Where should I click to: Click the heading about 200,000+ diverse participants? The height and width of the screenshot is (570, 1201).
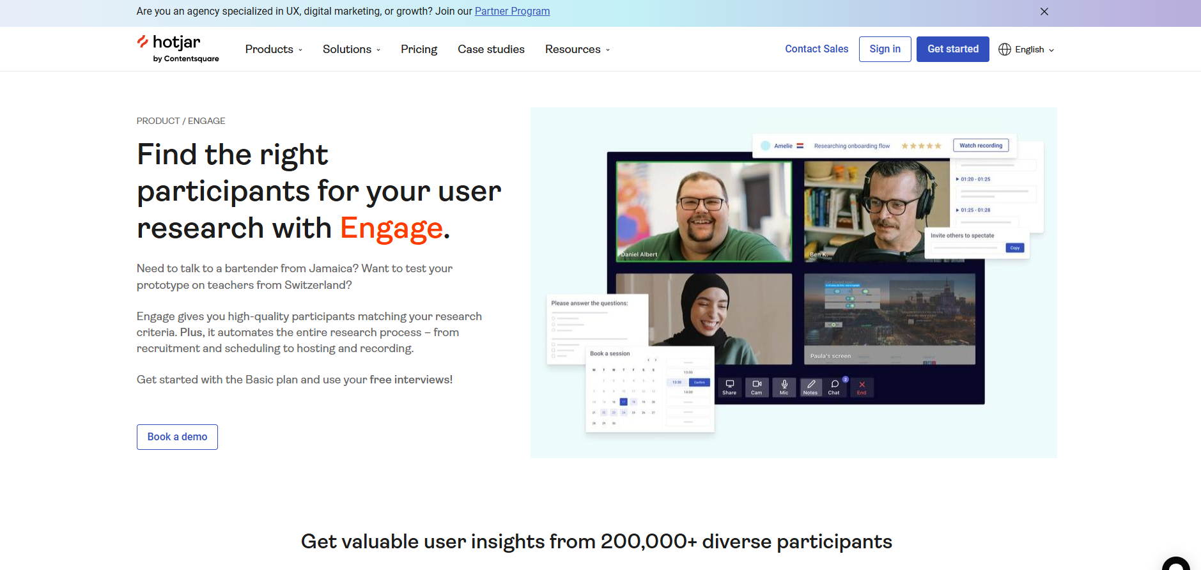pyautogui.click(x=596, y=542)
